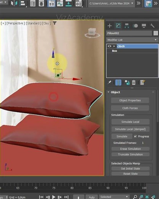The height and width of the screenshot is (199, 159).
Task: Open the project path dropdown
Action: pos(111,3)
